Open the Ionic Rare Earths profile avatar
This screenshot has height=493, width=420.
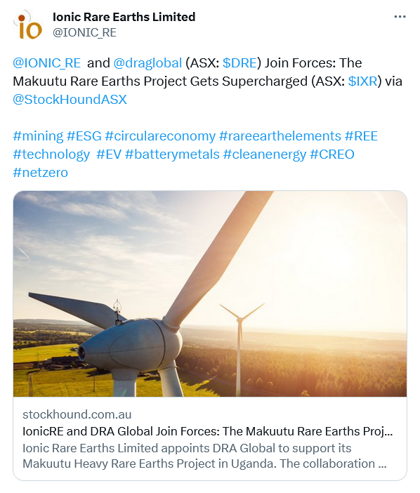click(27, 25)
